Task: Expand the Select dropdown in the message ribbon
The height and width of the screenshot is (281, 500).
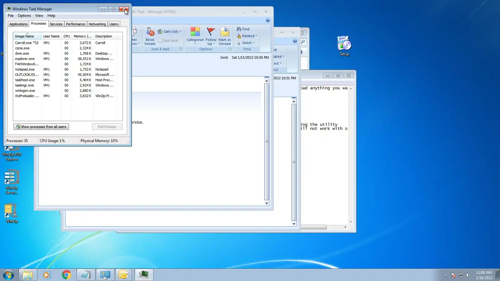Action: coord(246,43)
